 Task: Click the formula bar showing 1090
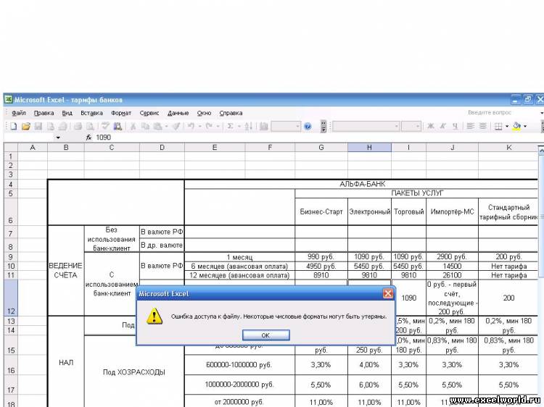pyautogui.click(x=318, y=138)
